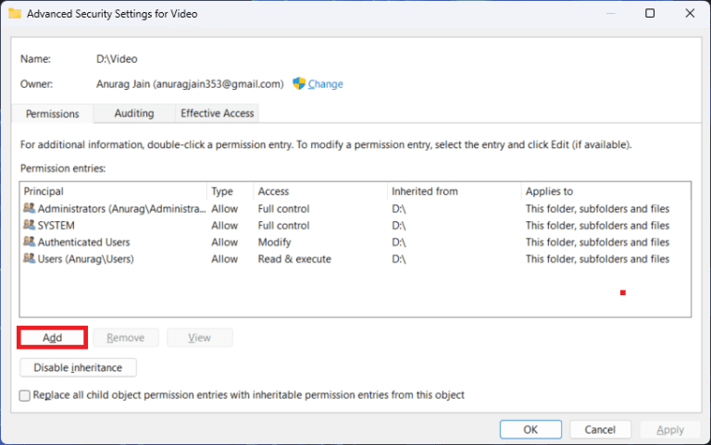This screenshot has width=711, height=445.
Task: Enable Replace all child object permission entries checkbox
Action: coord(25,395)
